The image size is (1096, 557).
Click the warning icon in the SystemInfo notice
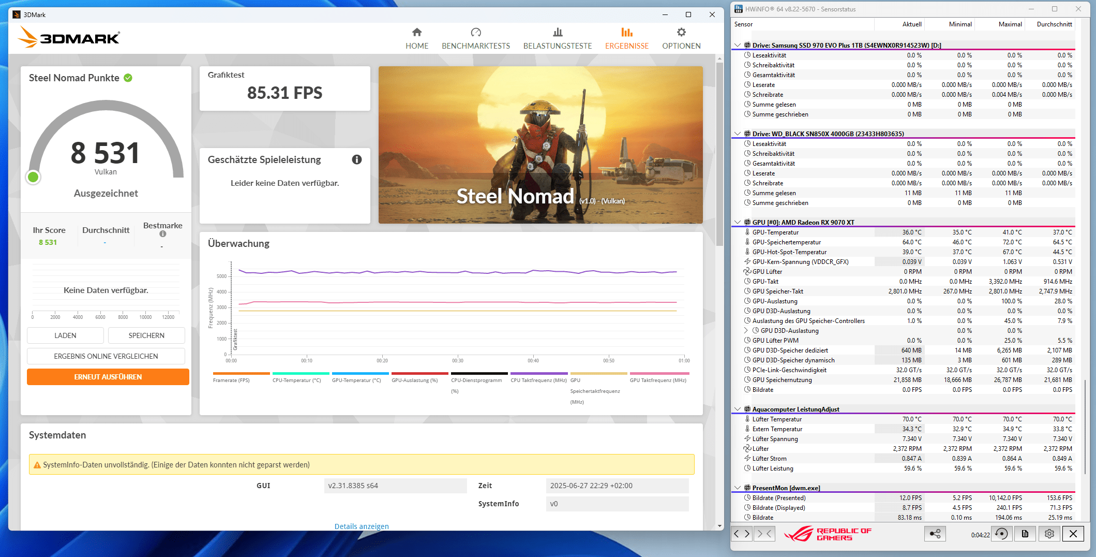tap(37, 465)
